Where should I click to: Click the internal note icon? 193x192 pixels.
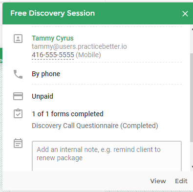pyautogui.click(x=18, y=143)
